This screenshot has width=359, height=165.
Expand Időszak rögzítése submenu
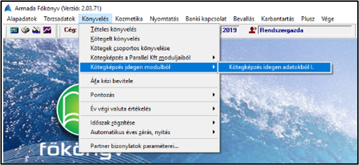pos(149,123)
